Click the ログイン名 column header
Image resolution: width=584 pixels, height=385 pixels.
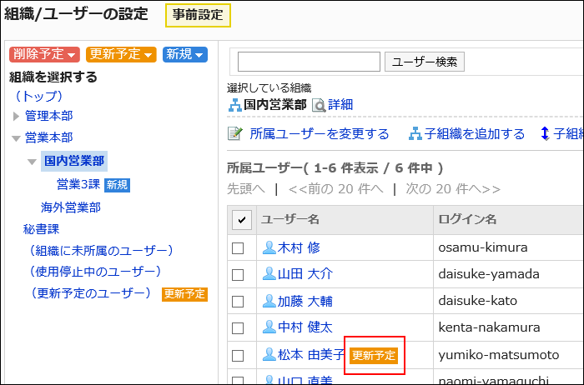point(467,219)
